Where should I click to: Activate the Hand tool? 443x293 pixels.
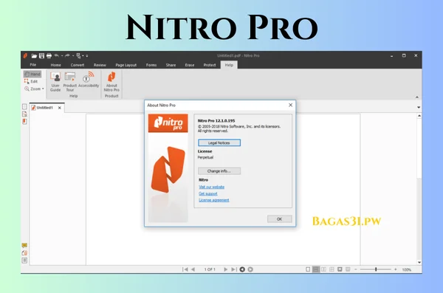tap(32, 74)
